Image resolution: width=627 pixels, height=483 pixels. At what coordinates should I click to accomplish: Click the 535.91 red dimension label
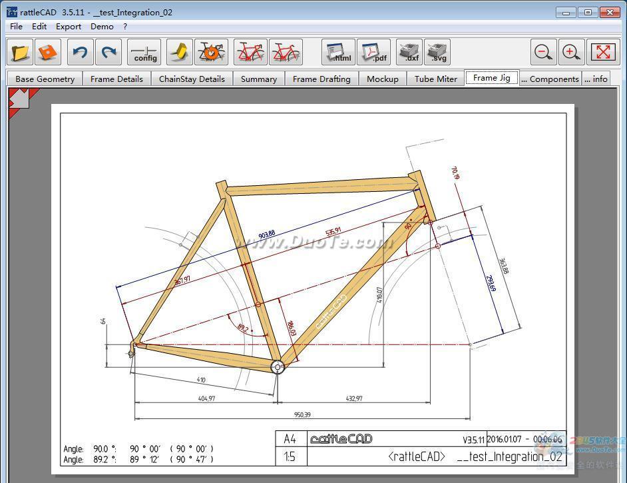click(333, 232)
